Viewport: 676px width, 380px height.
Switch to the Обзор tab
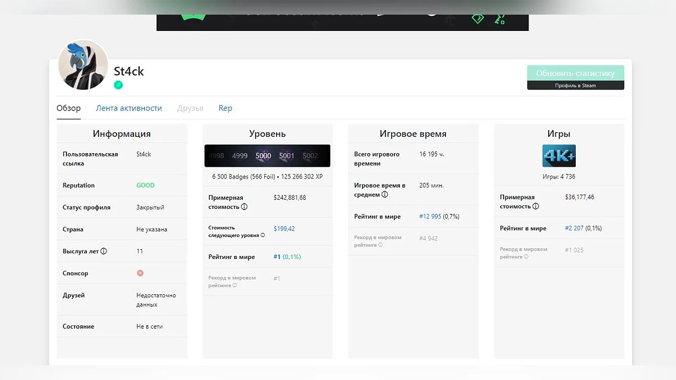click(69, 108)
